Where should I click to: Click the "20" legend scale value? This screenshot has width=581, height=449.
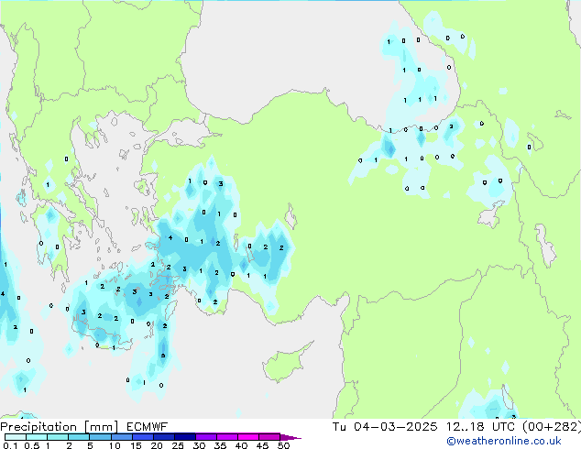click(x=157, y=445)
